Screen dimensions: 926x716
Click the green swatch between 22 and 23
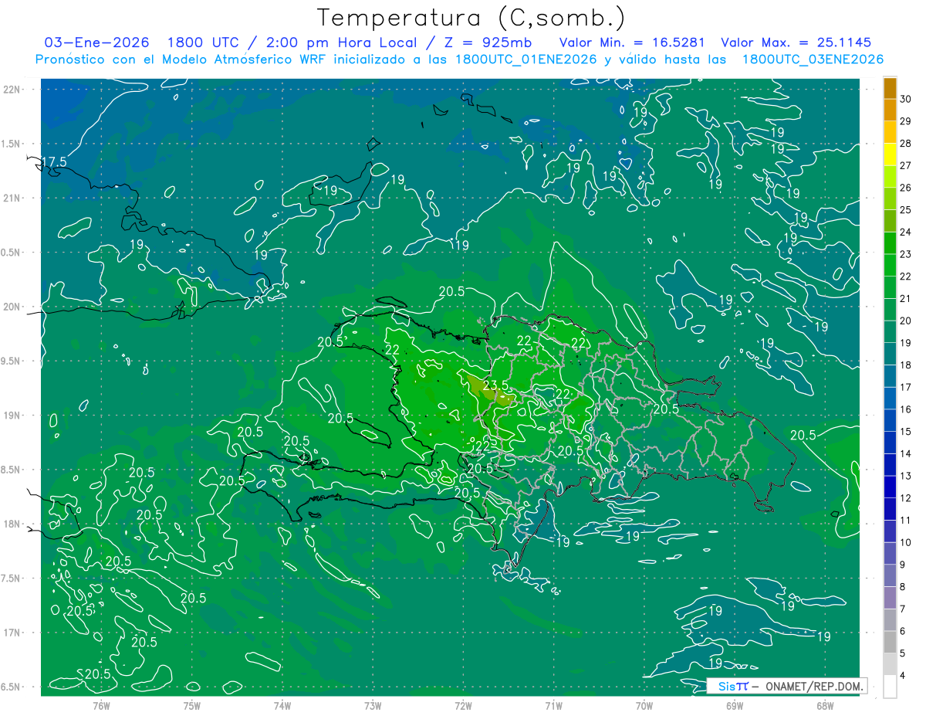890,266
